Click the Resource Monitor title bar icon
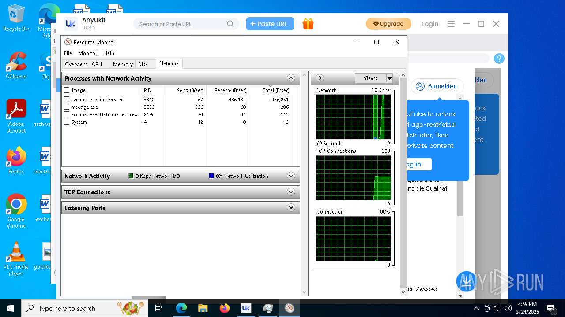This screenshot has height=317, width=565. click(x=68, y=42)
